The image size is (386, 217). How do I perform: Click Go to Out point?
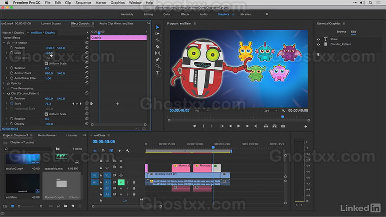click(x=256, y=126)
